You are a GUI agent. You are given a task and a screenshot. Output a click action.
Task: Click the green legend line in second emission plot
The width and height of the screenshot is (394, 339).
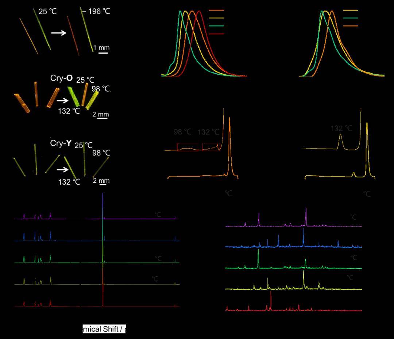pos(350,18)
